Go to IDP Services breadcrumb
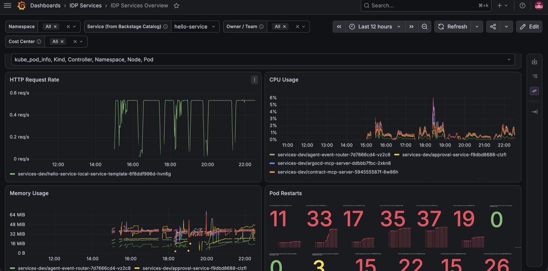 click(x=86, y=5)
